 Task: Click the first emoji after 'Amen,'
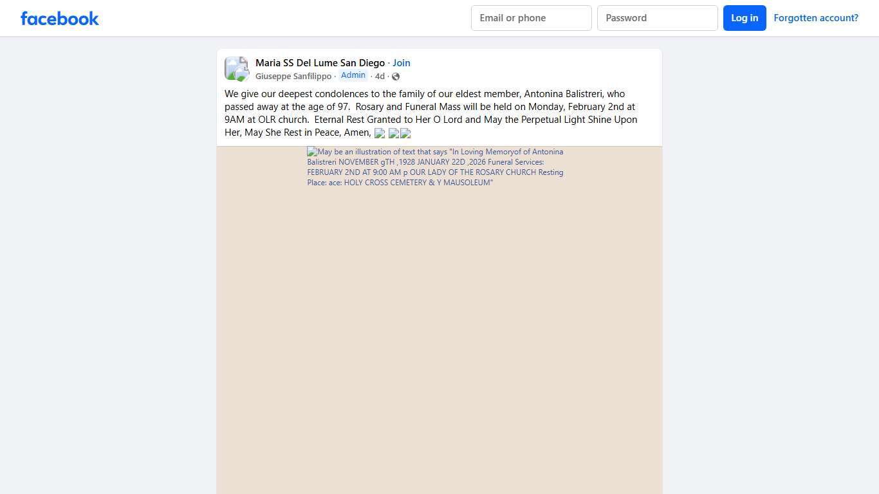(380, 133)
